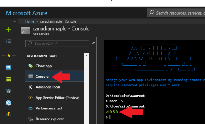Click the magnifier icon in top search
The height and width of the screenshot is (124, 205).
(152, 13)
